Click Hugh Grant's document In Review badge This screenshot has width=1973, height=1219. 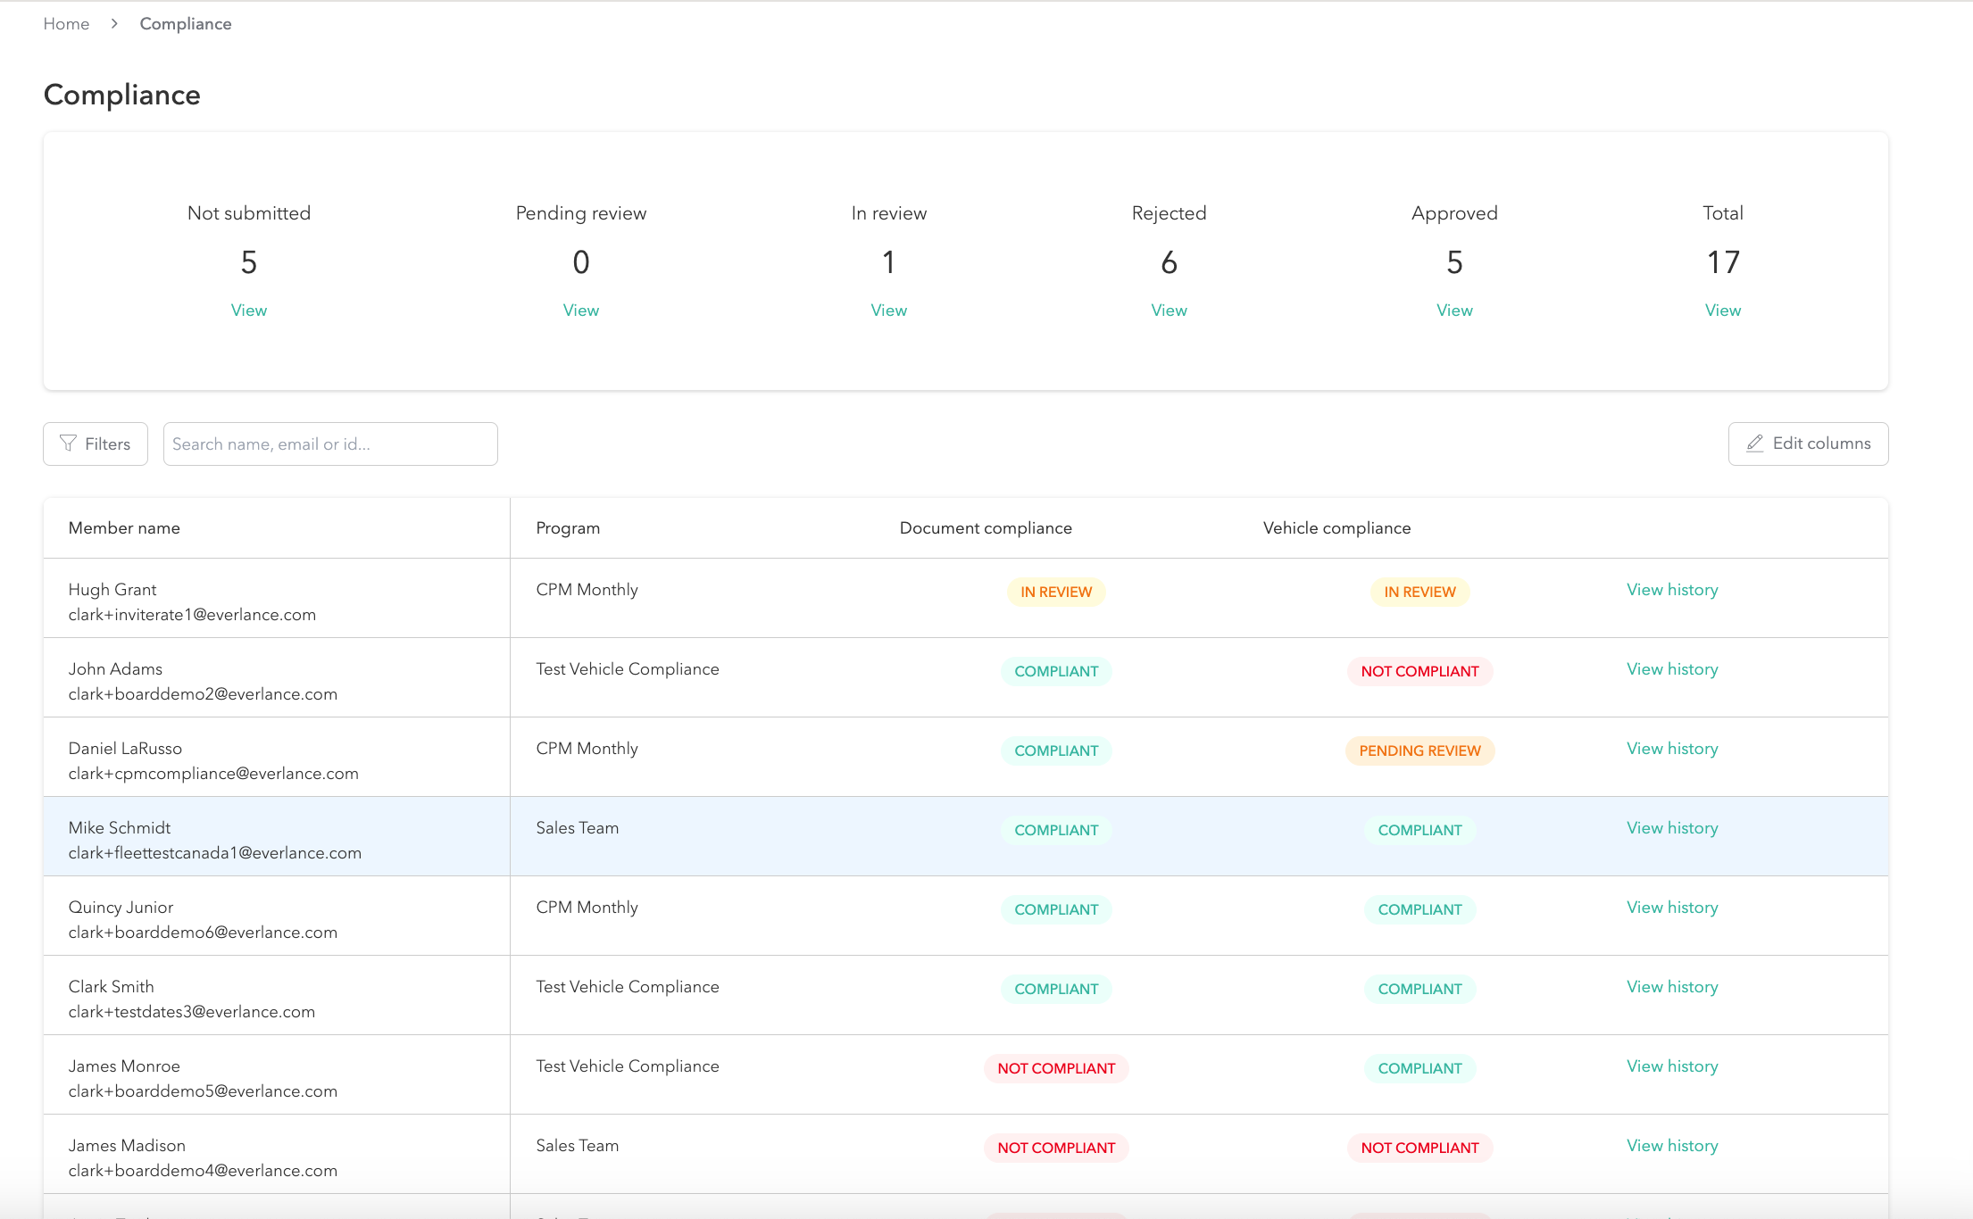point(1055,592)
